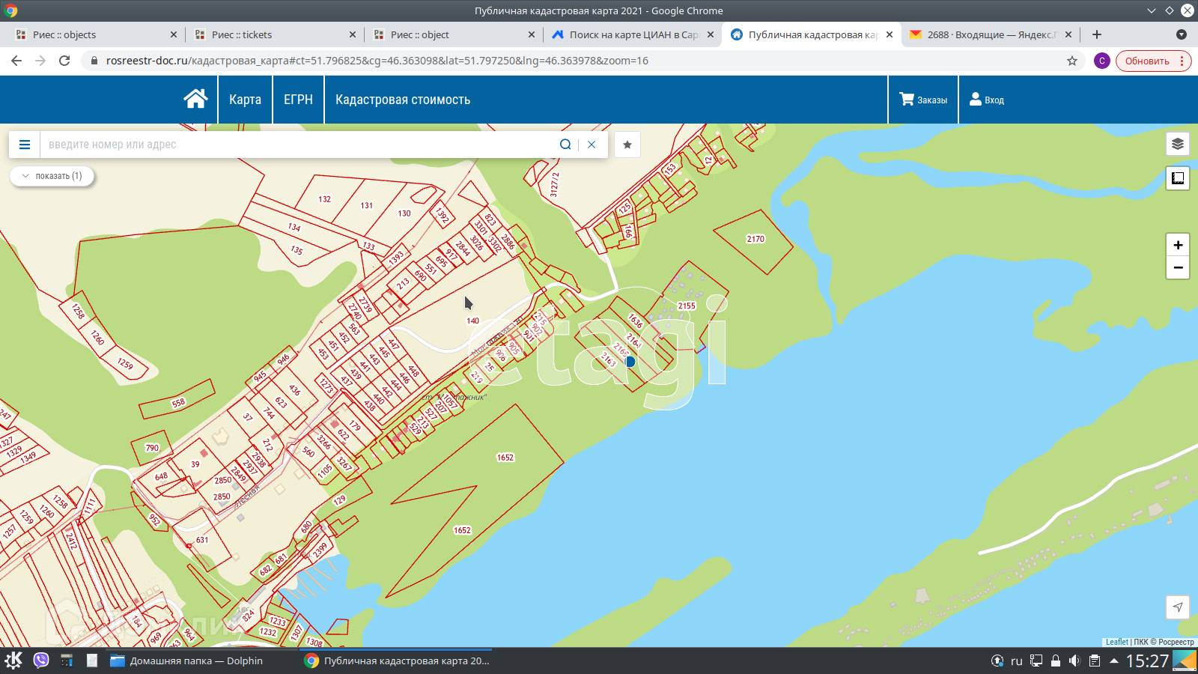Click the geolocation arrow button

pyautogui.click(x=1177, y=607)
